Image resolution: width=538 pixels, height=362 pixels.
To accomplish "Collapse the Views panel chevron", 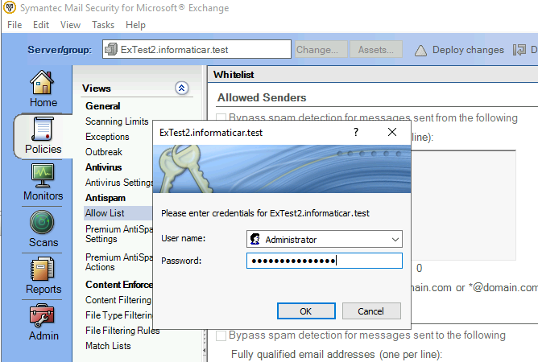I will point(181,88).
